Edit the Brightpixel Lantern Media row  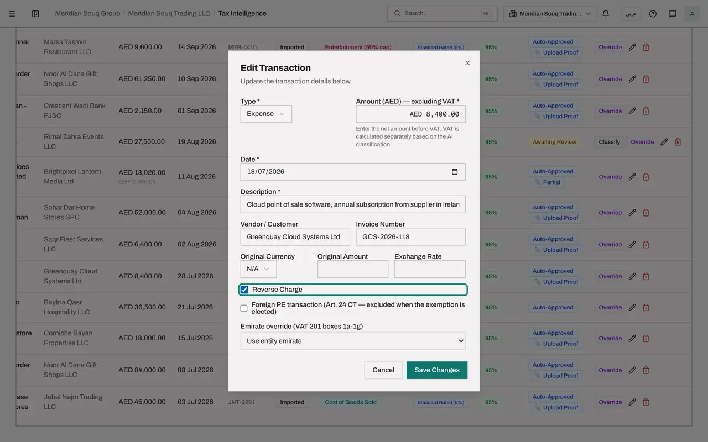point(632,177)
